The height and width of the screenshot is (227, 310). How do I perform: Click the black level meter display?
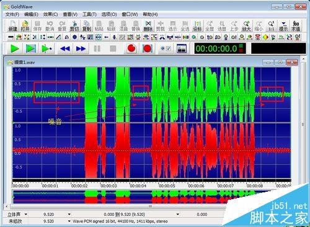click(278, 48)
